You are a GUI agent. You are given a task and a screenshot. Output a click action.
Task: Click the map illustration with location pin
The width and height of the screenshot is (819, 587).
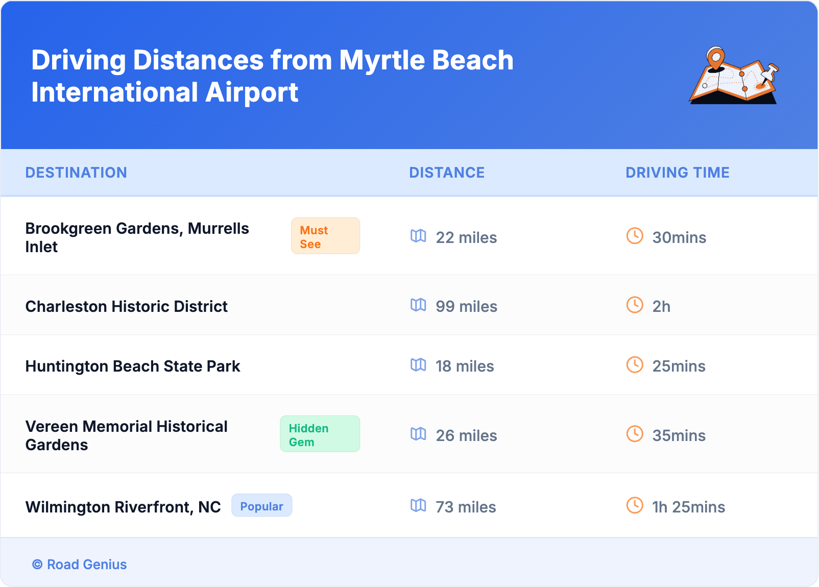pyautogui.click(x=734, y=76)
